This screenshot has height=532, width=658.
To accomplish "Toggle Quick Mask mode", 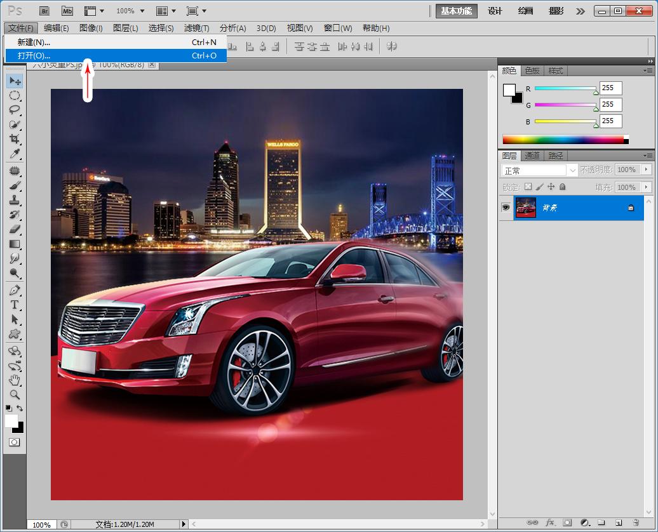I will [14, 442].
